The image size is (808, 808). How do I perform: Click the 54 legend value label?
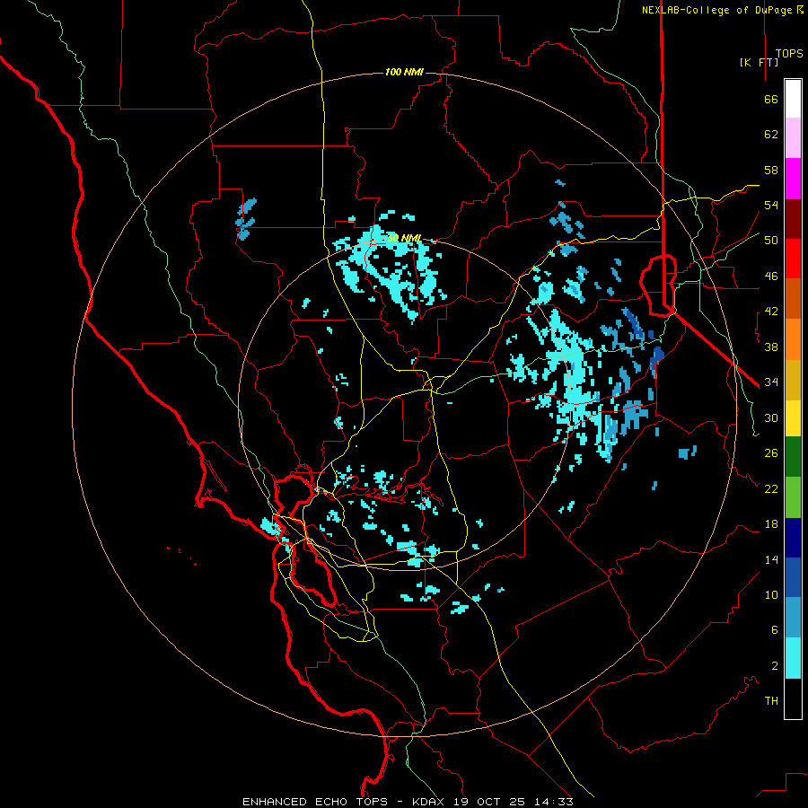(771, 205)
